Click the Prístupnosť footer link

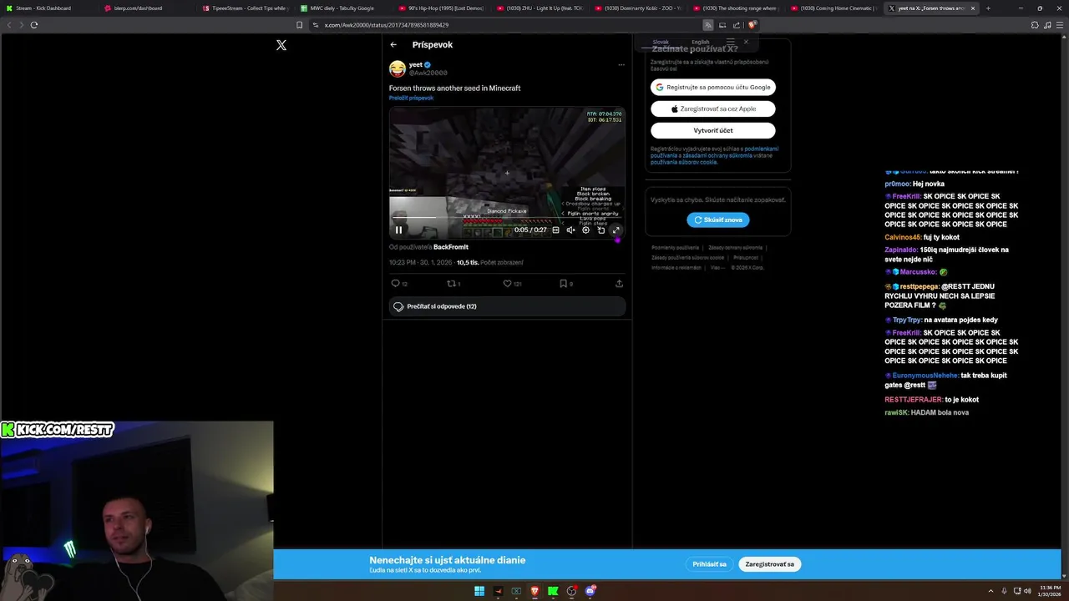click(x=746, y=258)
